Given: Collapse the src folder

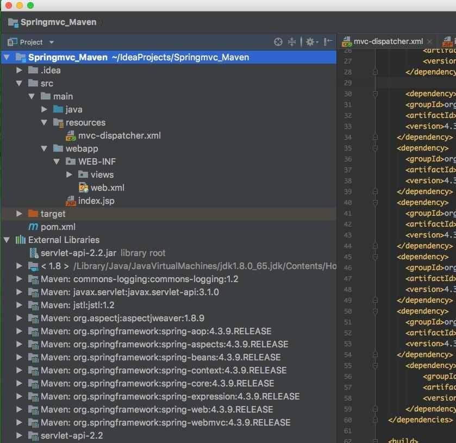Looking at the screenshot, I should click(x=19, y=84).
